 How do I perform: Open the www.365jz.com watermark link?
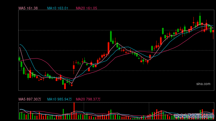(x=194, y=116)
